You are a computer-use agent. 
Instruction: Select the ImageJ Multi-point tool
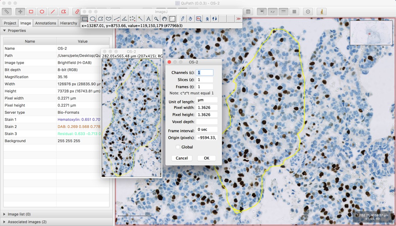tap(132, 19)
